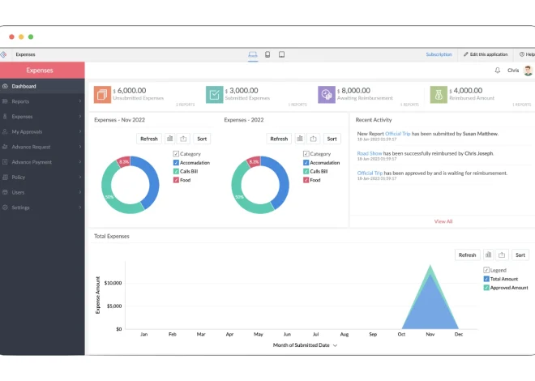Toggle Food checkbox in Expenses - Nov 2022 legend
Screen dimensions: 535x381
click(176, 180)
